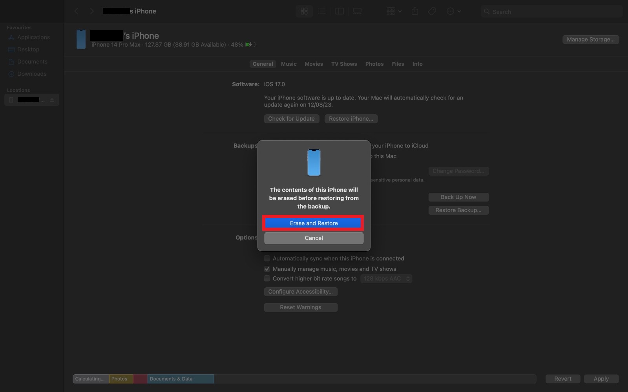This screenshot has width=628, height=392.
Task: Open the Music tab
Action: tap(289, 64)
